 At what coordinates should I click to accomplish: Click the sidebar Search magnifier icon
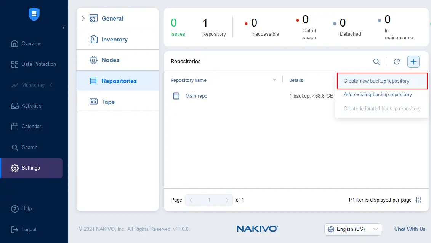14,148
